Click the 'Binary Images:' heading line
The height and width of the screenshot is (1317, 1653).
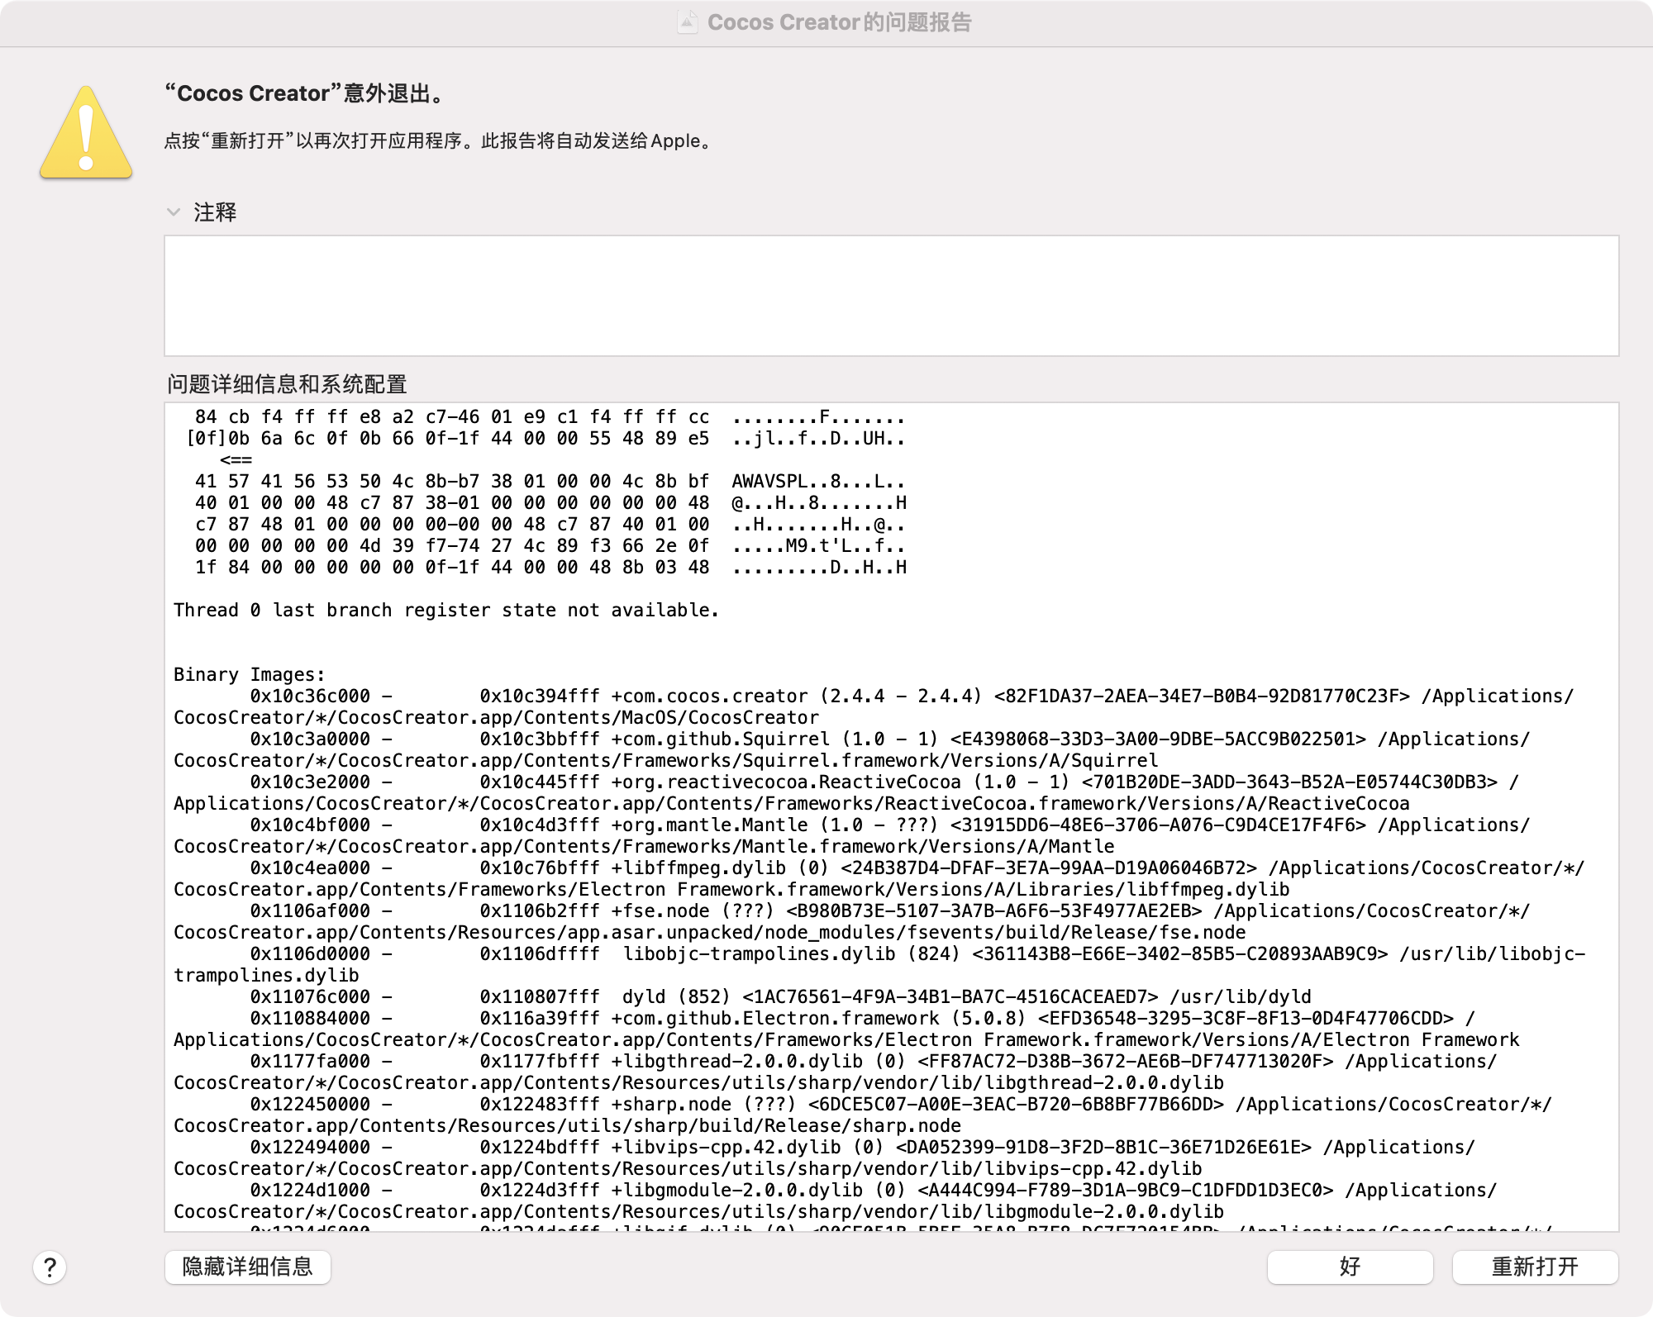tap(250, 675)
